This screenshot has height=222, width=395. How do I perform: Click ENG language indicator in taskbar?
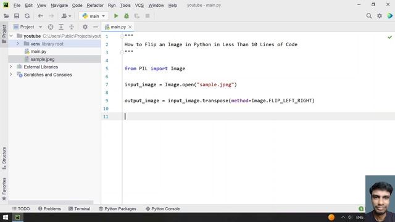coord(359,217)
